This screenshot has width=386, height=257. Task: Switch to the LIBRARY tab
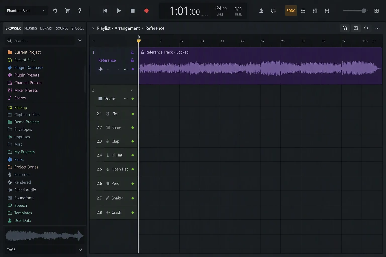[x=46, y=28]
